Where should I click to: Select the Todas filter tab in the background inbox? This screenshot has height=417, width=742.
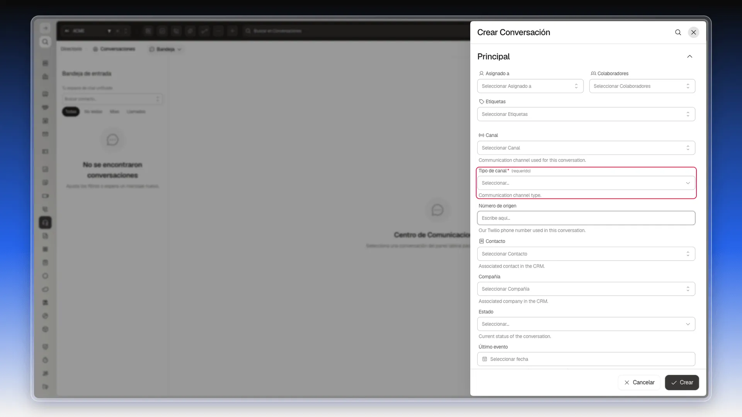pos(71,112)
